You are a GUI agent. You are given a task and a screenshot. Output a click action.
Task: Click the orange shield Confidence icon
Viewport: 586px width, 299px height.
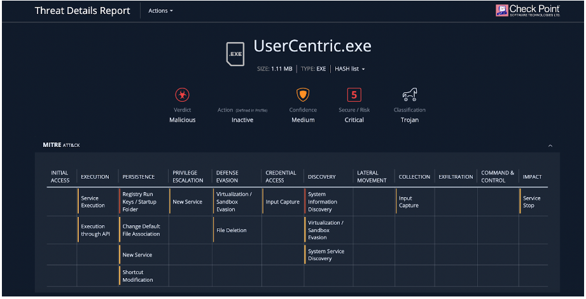tap(303, 95)
